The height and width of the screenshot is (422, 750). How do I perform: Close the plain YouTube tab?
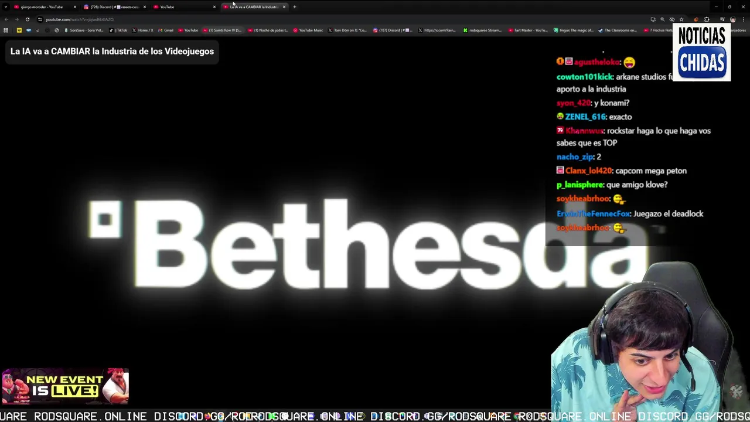click(214, 7)
